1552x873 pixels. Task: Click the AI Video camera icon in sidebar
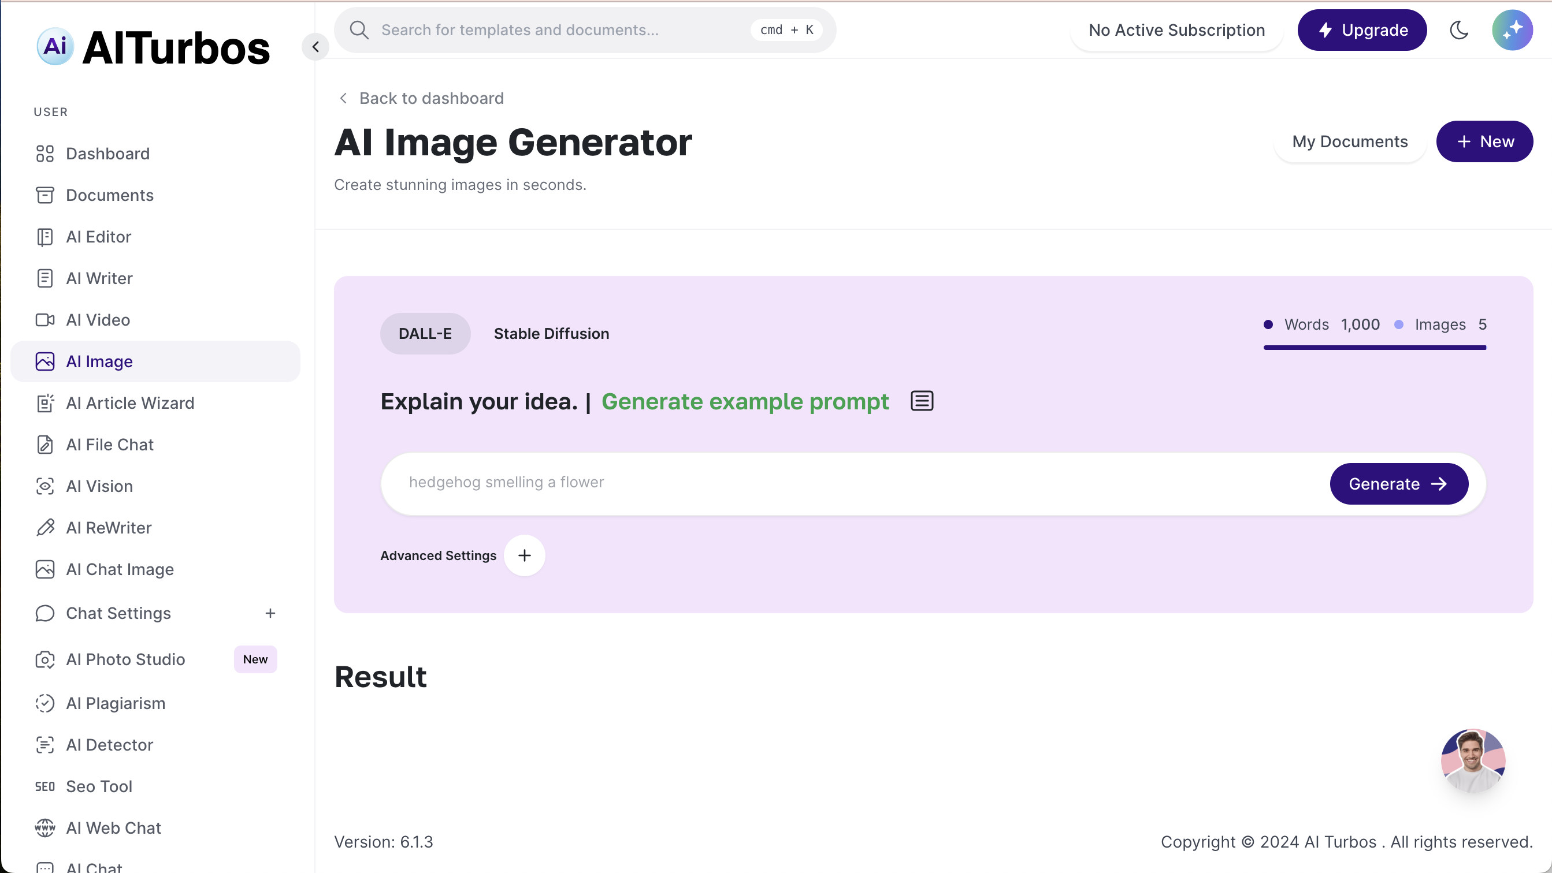coord(44,320)
